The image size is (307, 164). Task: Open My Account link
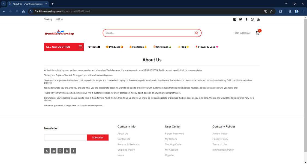tap(171, 150)
